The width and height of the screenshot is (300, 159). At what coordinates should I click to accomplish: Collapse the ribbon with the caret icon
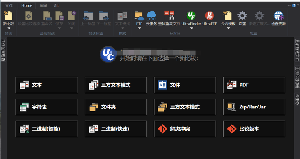point(290,6)
